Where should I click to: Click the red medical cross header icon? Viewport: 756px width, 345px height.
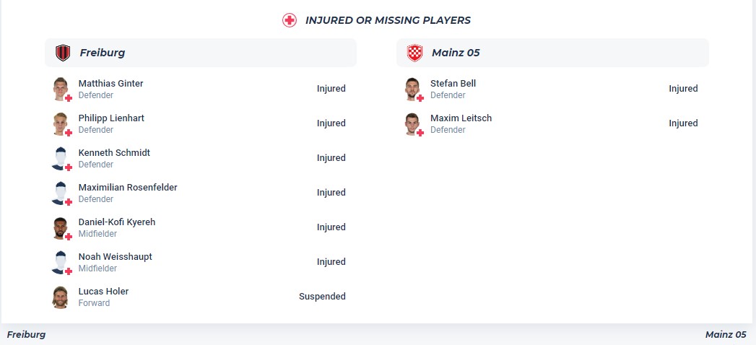(290, 20)
